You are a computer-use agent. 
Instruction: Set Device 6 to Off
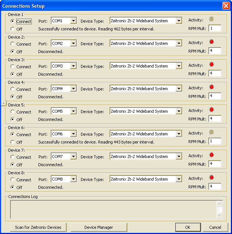[x=13, y=142]
